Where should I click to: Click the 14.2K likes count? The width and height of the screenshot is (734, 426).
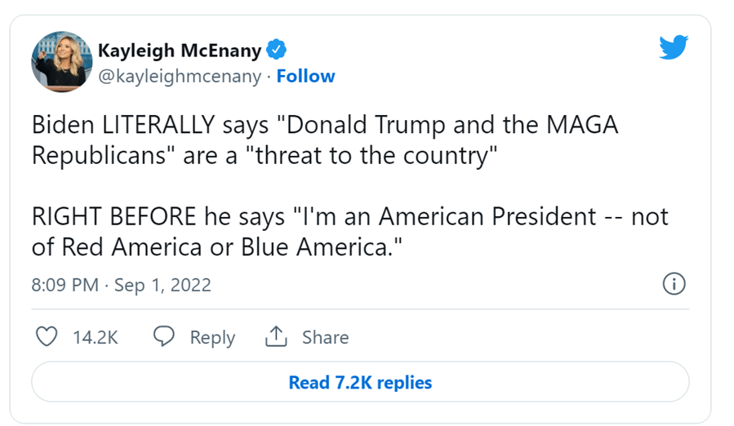(96, 337)
